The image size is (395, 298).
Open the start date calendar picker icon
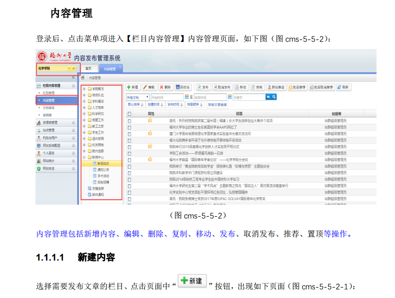pos(186,97)
